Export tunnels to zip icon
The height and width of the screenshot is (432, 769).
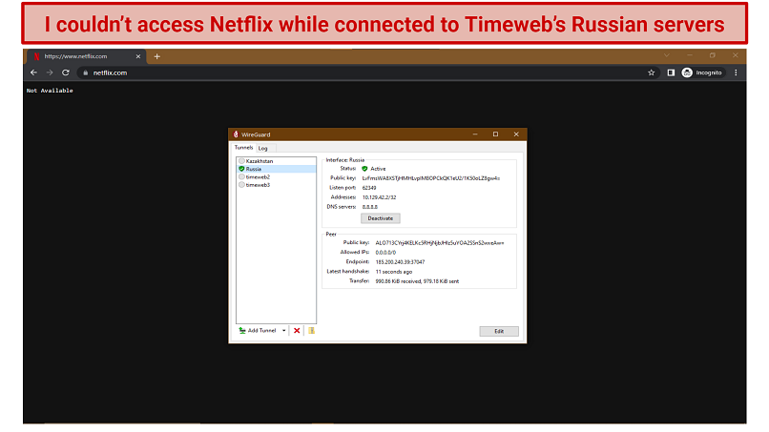[x=311, y=331]
